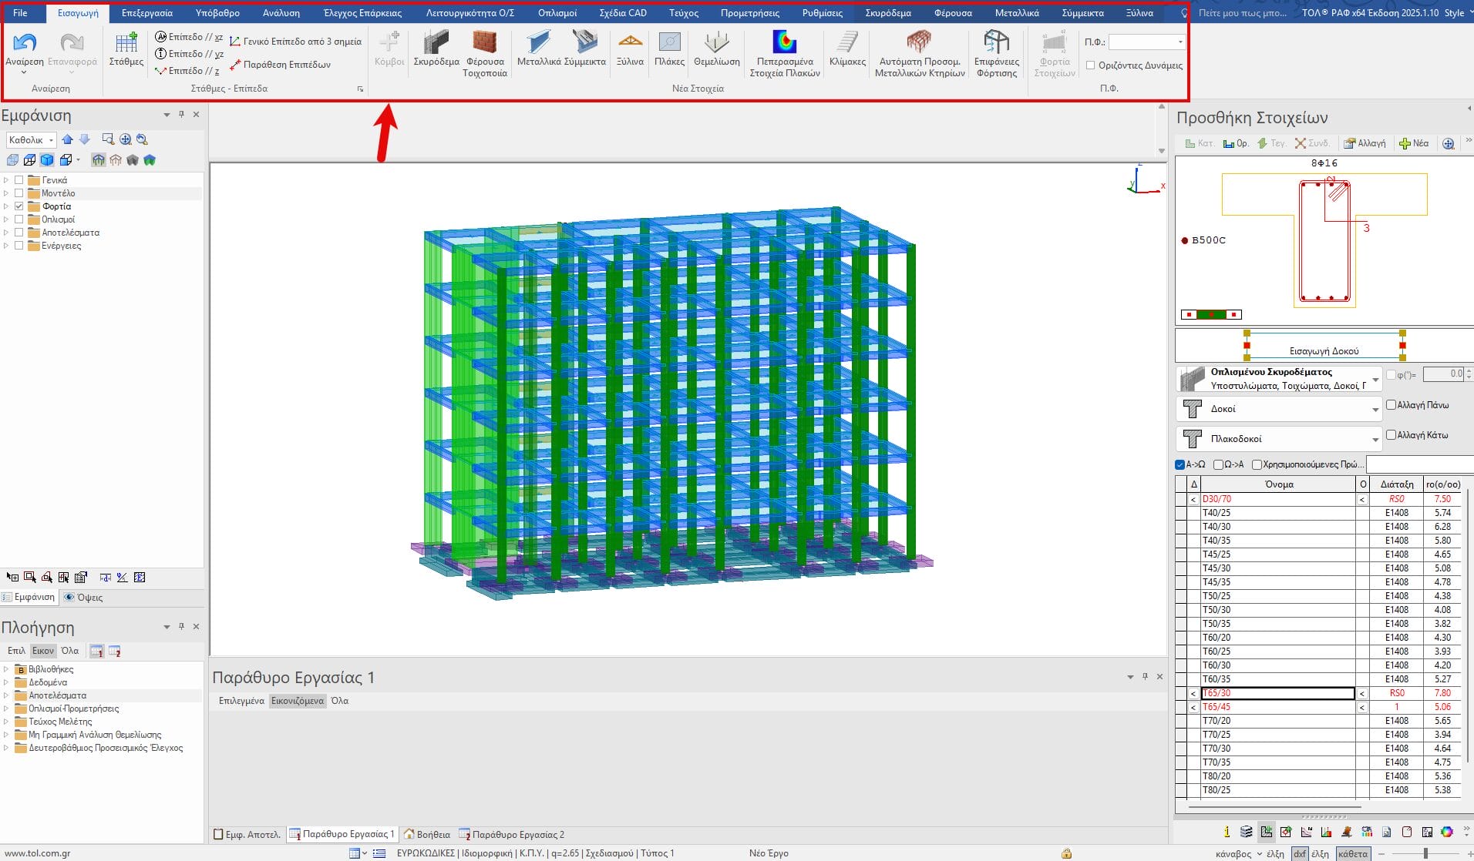Click the Αλλαγή button in Προσθήκη Στοιχείων

(x=1365, y=143)
